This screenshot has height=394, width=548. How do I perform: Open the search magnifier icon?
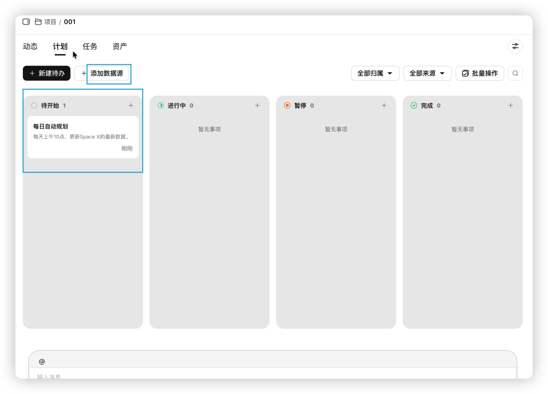click(515, 74)
